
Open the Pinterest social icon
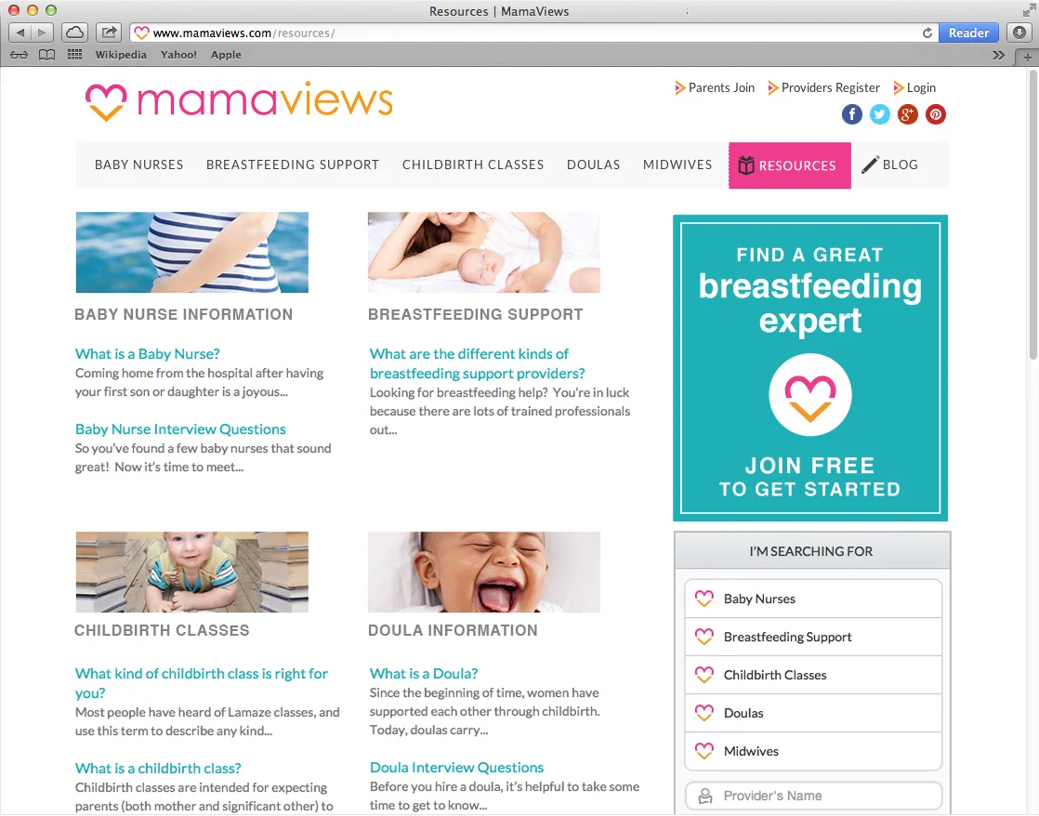point(935,114)
